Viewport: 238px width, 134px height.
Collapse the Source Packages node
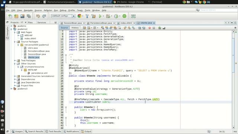tap(15, 42)
